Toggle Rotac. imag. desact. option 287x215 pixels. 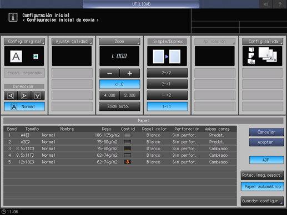pos(263,175)
